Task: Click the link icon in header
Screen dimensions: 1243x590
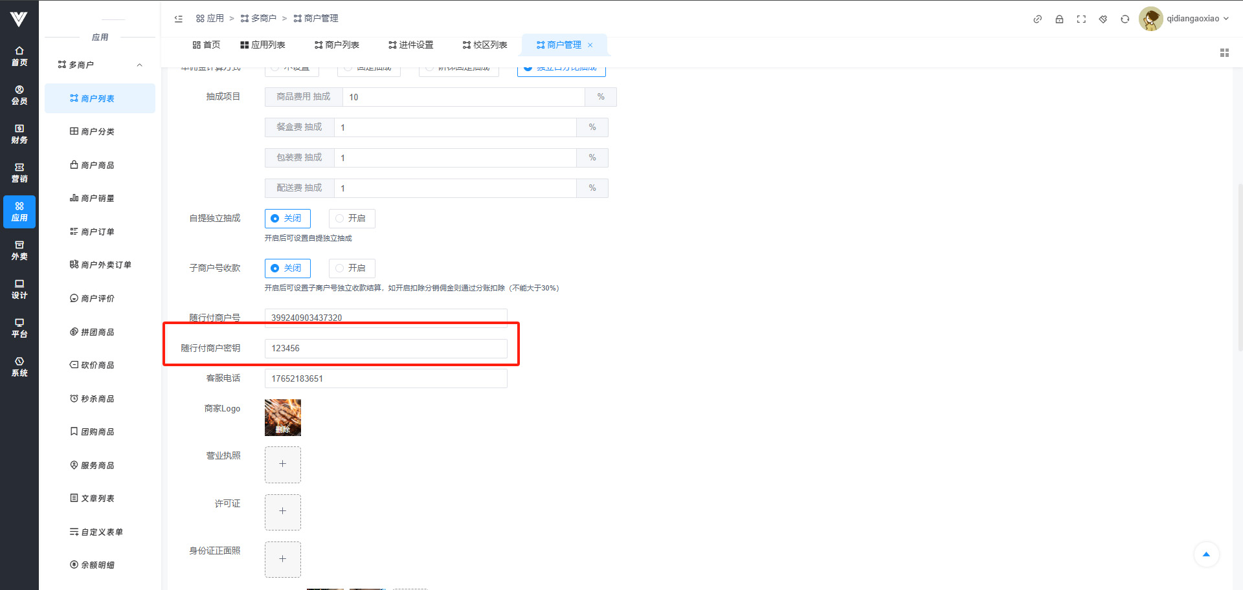Action: coord(1037,19)
